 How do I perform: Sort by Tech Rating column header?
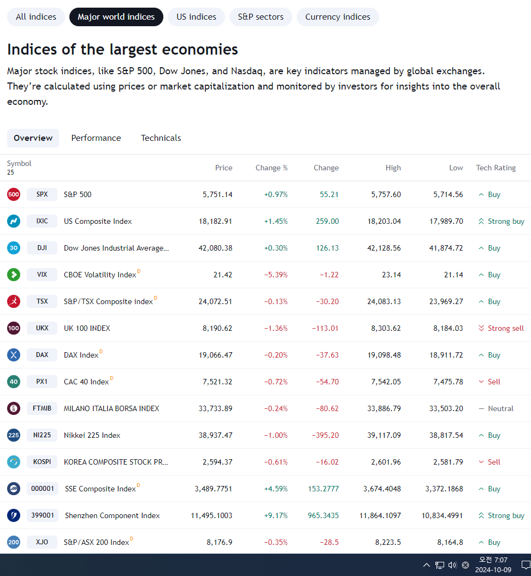pos(495,168)
